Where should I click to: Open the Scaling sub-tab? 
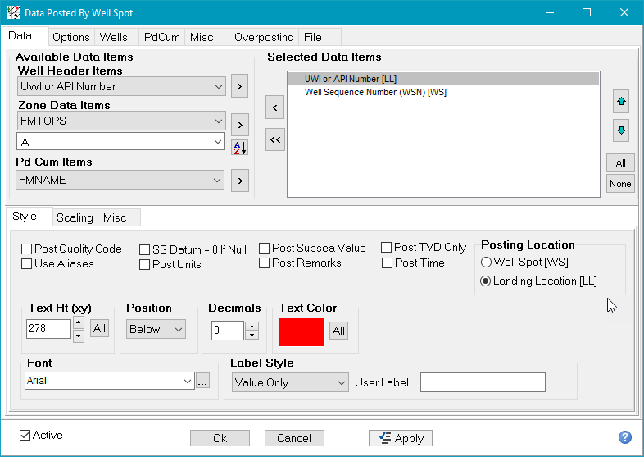click(75, 217)
